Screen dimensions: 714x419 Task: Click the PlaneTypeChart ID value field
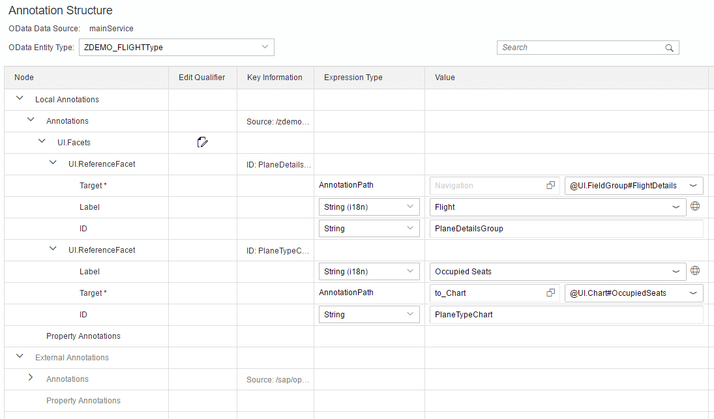[566, 314]
